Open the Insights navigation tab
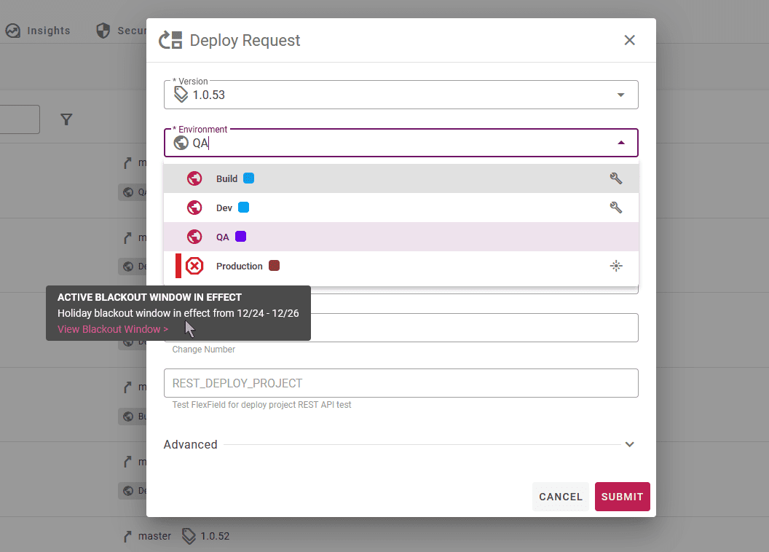The image size is (769, 552). point(39,31)
